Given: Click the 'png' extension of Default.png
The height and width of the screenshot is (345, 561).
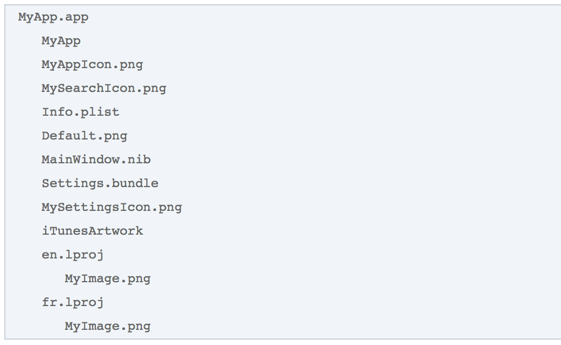Looking at the screenshot, I should point(115,136).
